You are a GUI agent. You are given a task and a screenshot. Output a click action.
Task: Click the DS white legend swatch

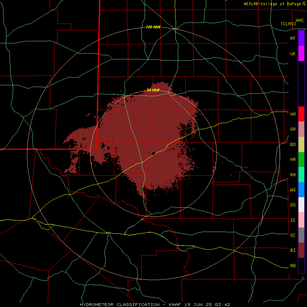[x=301, y=205]
